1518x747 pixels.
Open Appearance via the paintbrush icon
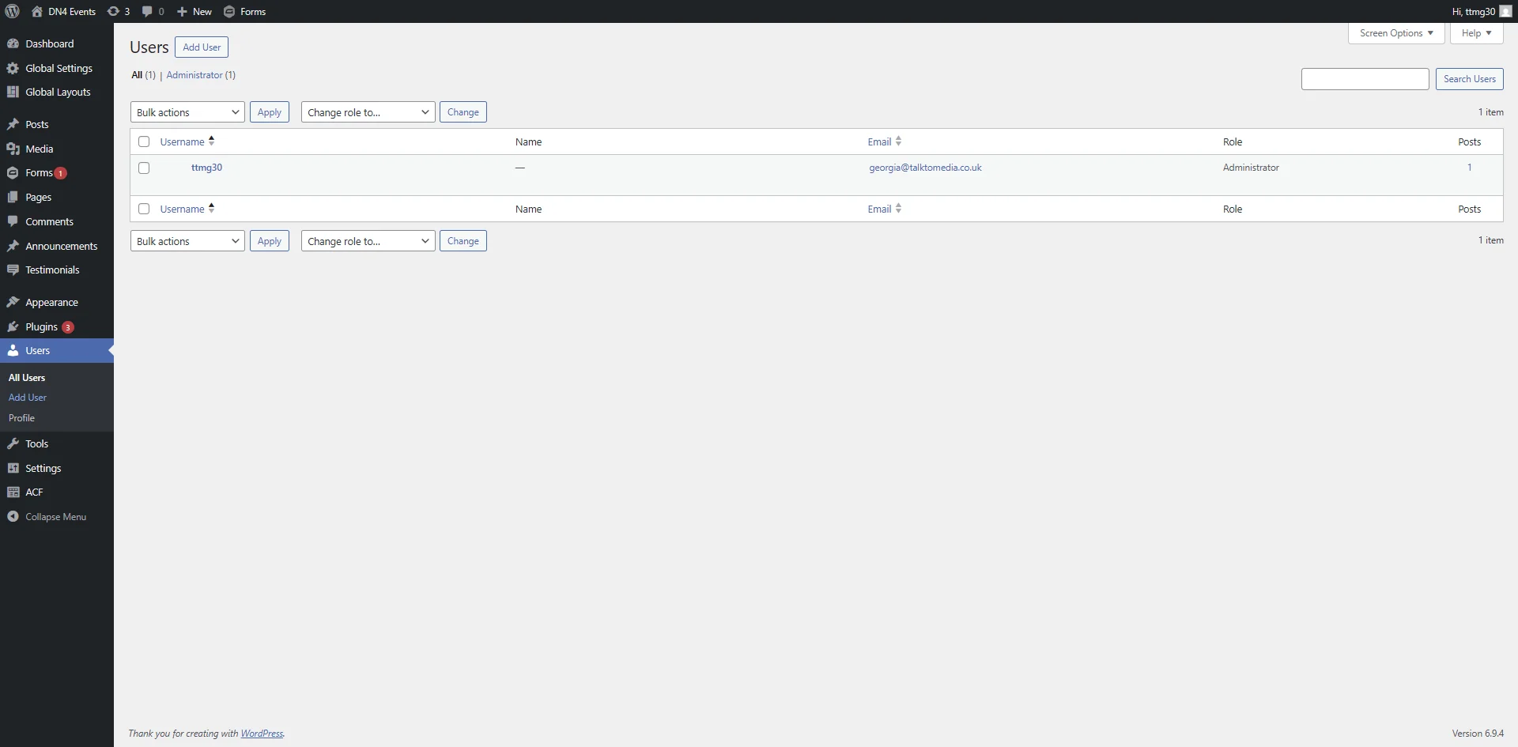point(13,302)
